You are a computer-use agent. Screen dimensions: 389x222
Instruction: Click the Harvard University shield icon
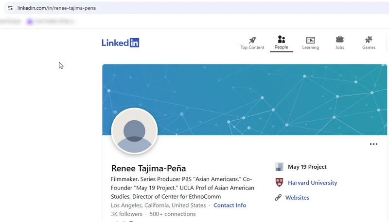(x=279, y=182)
